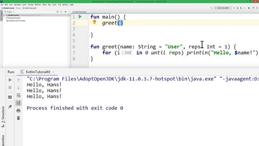Screen dimensions: 259x146
Task: Click the locate/scroll from source icon
Action: (57, 12)
